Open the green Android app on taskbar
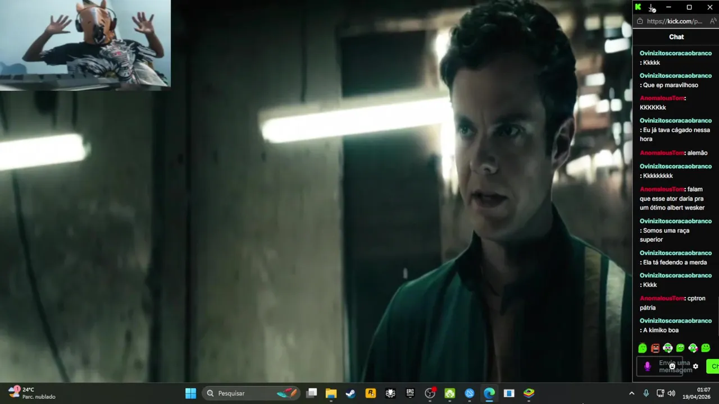Screen dimensions: 719x404 pyautogui.click(x=449, y=393)
